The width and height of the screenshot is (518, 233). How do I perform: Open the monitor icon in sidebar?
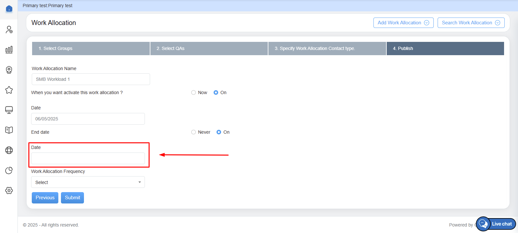coord(9,110)
